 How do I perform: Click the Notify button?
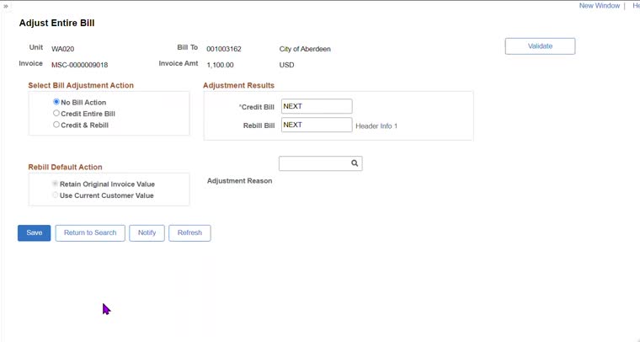(147, 232)
